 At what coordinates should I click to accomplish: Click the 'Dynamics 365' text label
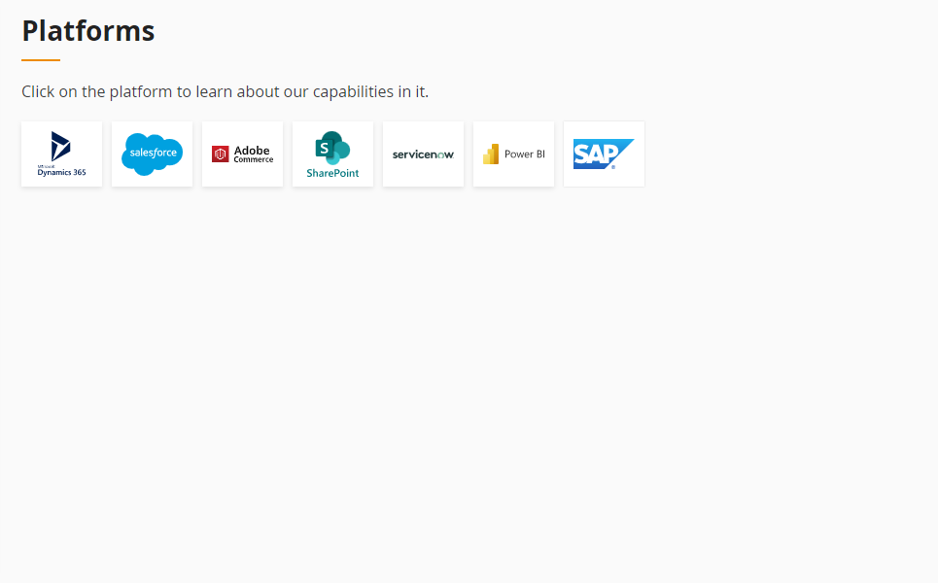click(61, 172)
